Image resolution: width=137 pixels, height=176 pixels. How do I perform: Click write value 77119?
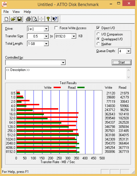coord(111,102)
